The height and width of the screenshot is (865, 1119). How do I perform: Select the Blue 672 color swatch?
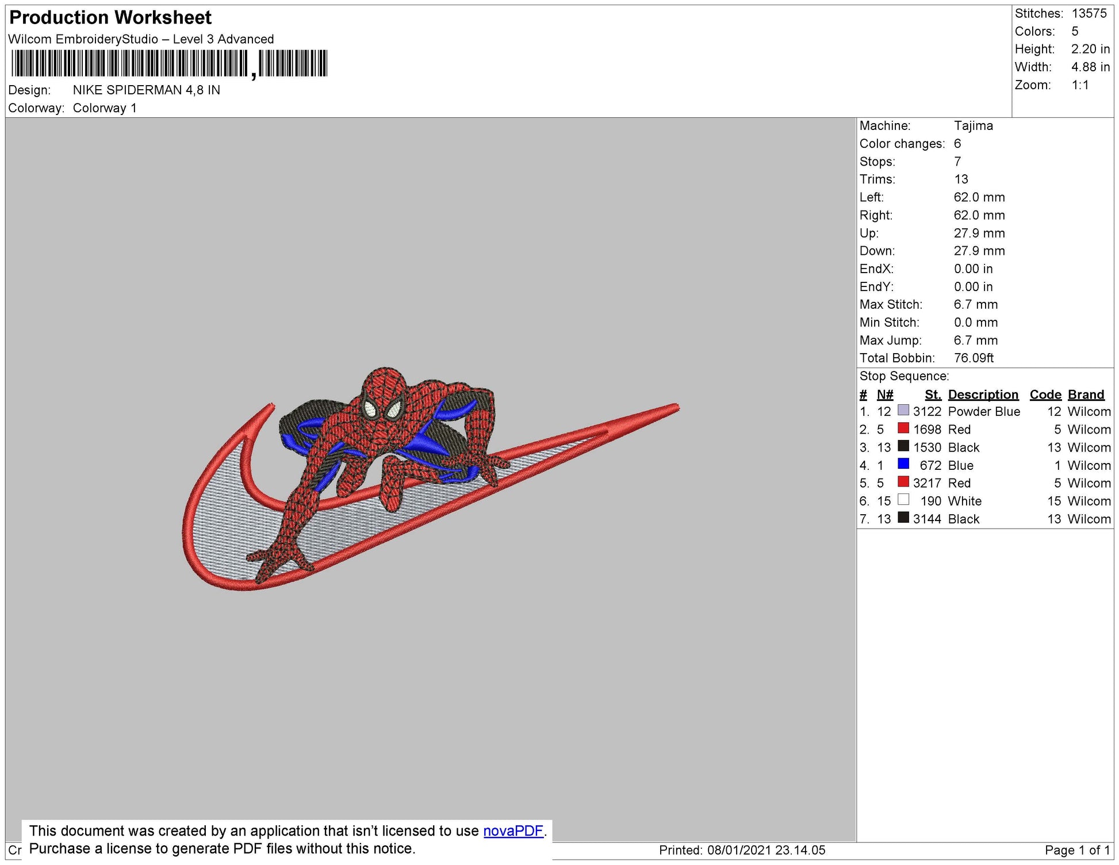click(903, 464)
